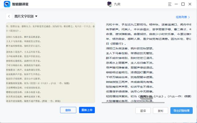This screenshot has width=197, height=123.
Task: Click recognized line 移船相近邀相见
Action: coord(130,72)
